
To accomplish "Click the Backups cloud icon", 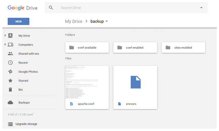I will [x=10, y=103].
